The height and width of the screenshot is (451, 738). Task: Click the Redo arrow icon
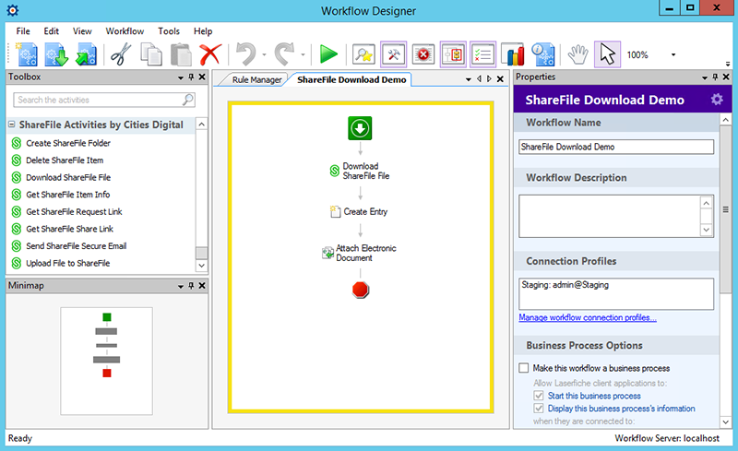tap(285, 54)
